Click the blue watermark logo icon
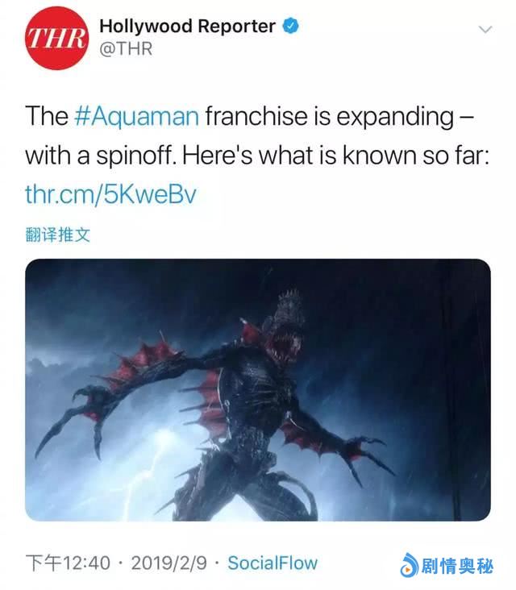 pyautogui.click(x=409, y=565)
